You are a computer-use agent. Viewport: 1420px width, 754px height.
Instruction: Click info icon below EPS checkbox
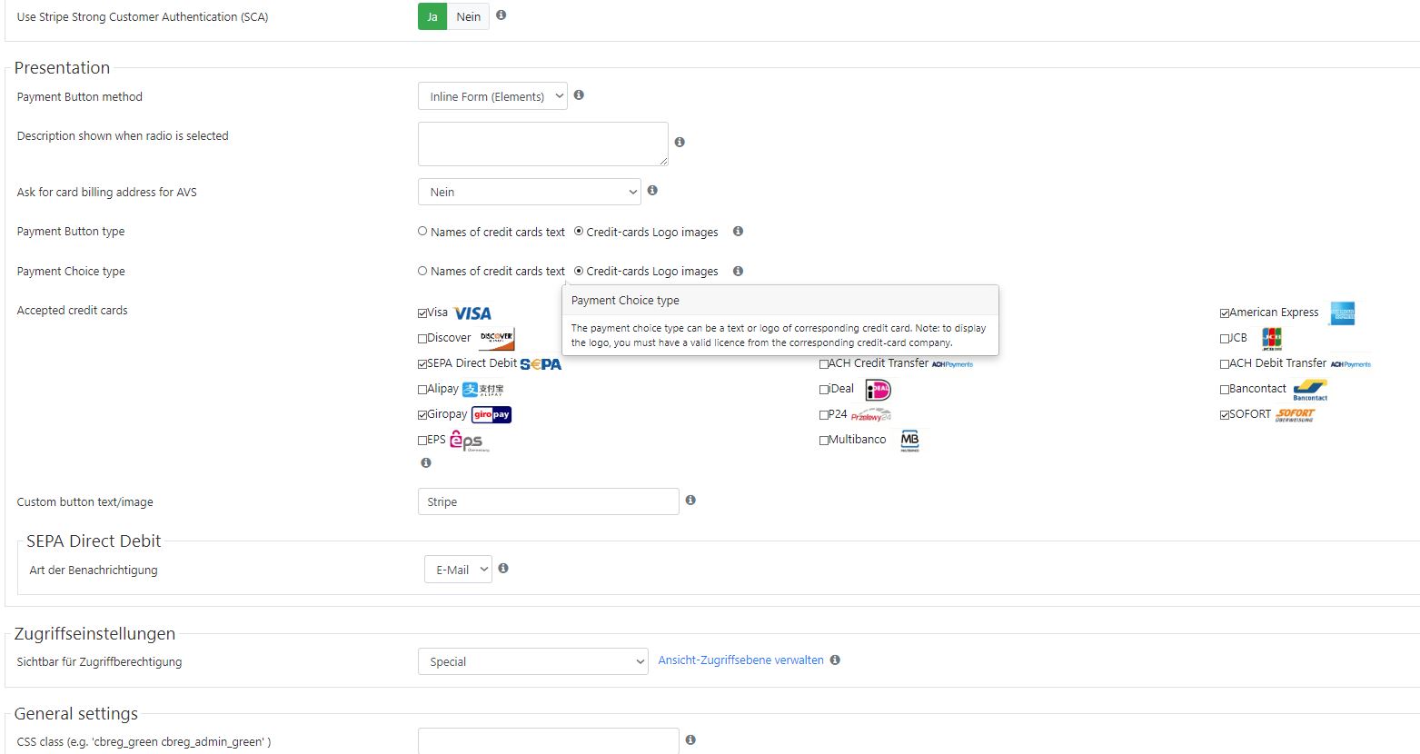(x=425, y=463)
